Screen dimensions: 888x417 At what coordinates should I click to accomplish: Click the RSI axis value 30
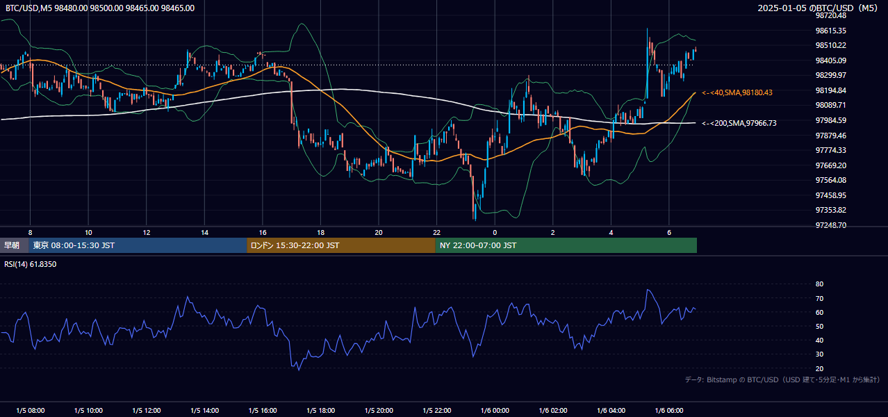(819, 354)
